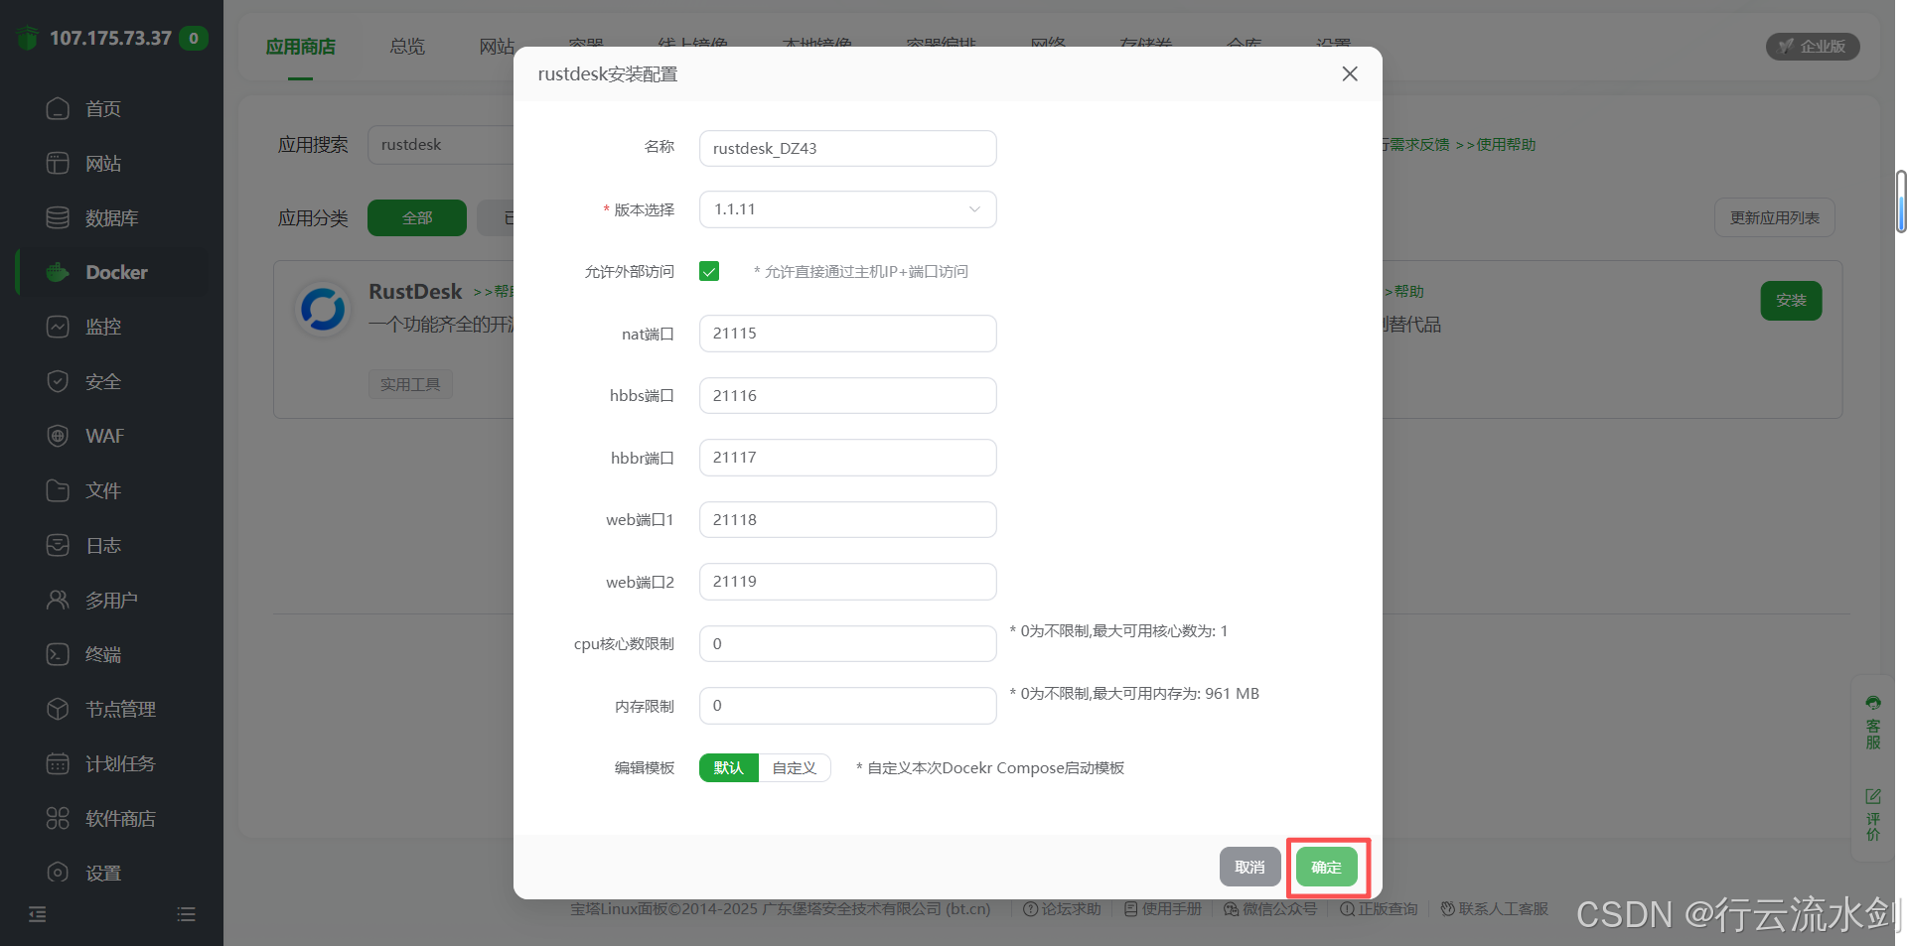Image resolution: width=1907 pixels, height=947 pixels.
Task: Open the version selection (版本选择) dropdown
Action: click(848, 209)
